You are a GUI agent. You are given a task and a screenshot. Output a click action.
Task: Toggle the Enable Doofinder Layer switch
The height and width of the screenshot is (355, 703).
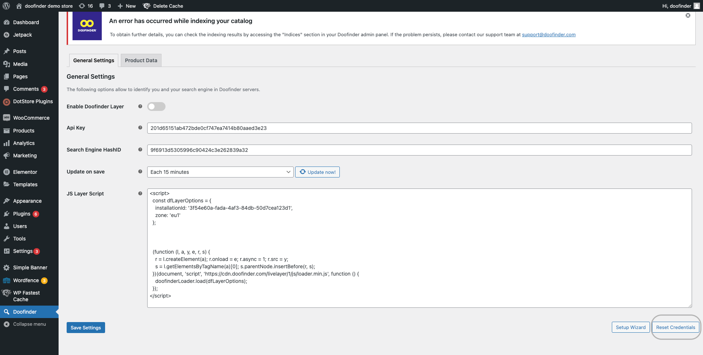pos(156,106)
